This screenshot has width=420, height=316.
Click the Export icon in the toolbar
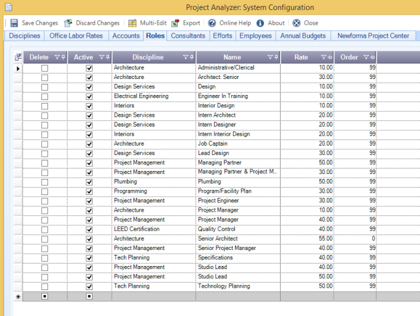176,23
